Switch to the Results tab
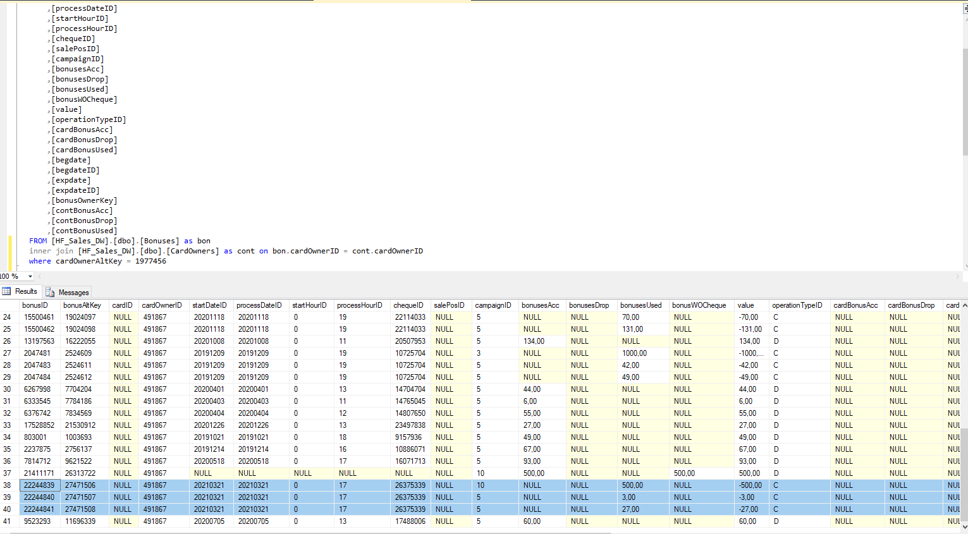 [25, 291]
